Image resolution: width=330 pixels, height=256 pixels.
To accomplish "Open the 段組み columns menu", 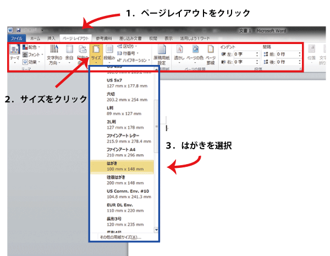I will click(109, 54).
